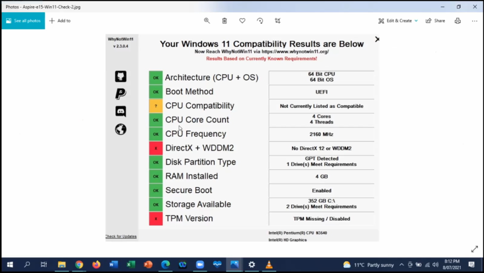
Task: Delete the photo using trash icon
Action: click(x=225, y=21)
